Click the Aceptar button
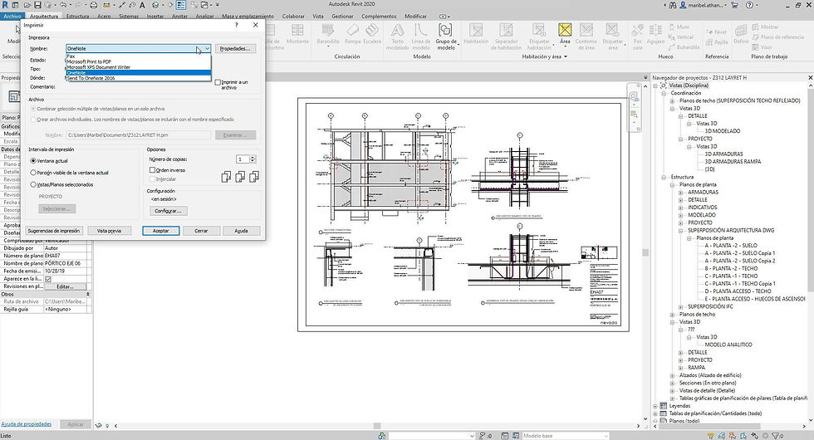Screen dimensions: 814x440 click(x=161, y=231)
